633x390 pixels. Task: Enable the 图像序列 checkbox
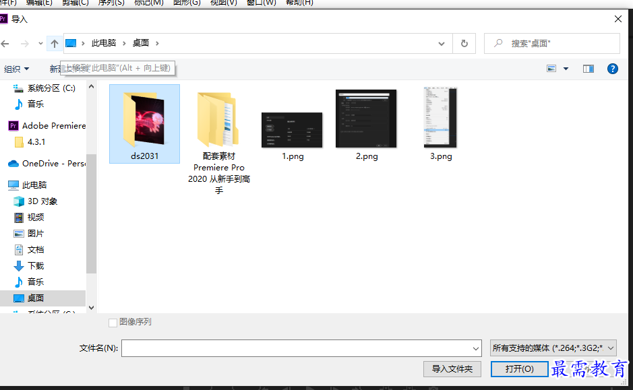pyautogui.click(x=113, y=323)
